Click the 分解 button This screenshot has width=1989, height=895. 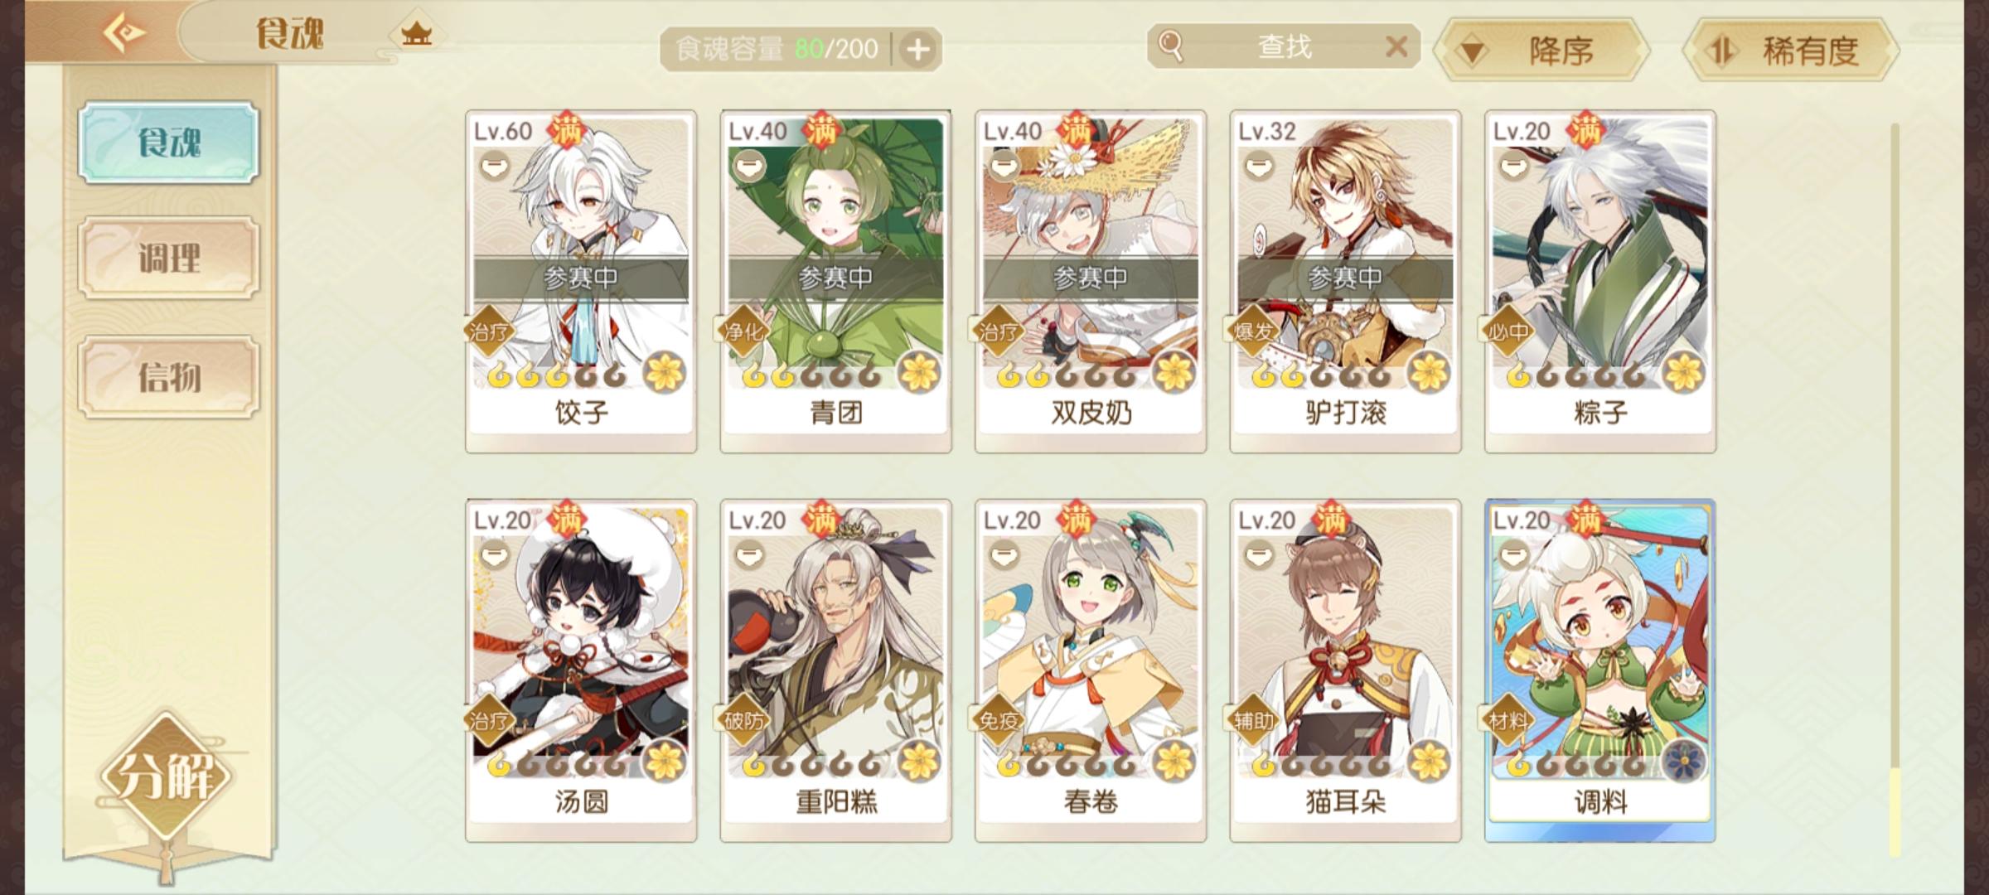tap(166, 776)
